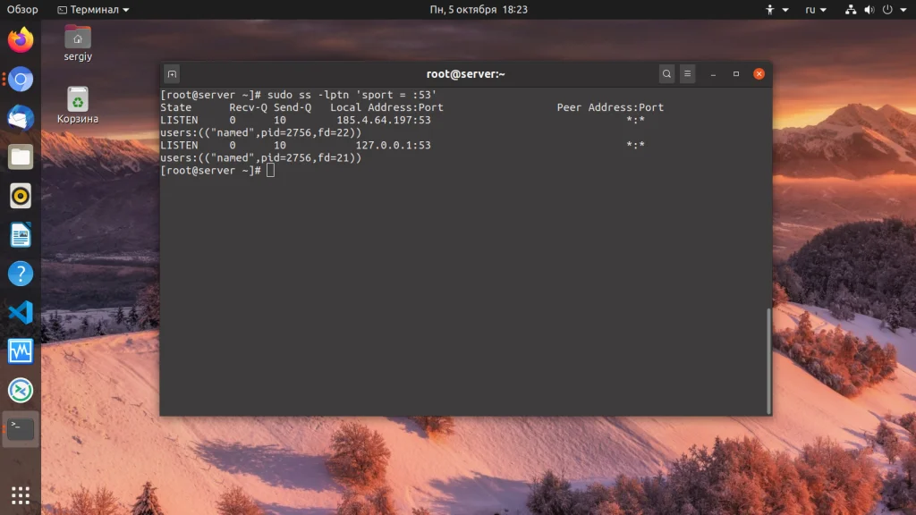This screenshot has height=515, width=916.
Task: Open the Help icon in the dock
Action: click(21, 274)
